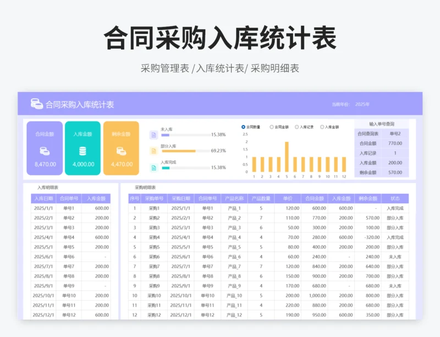Click the coins icon in 剩余金额 card

[x=121, y=151]
